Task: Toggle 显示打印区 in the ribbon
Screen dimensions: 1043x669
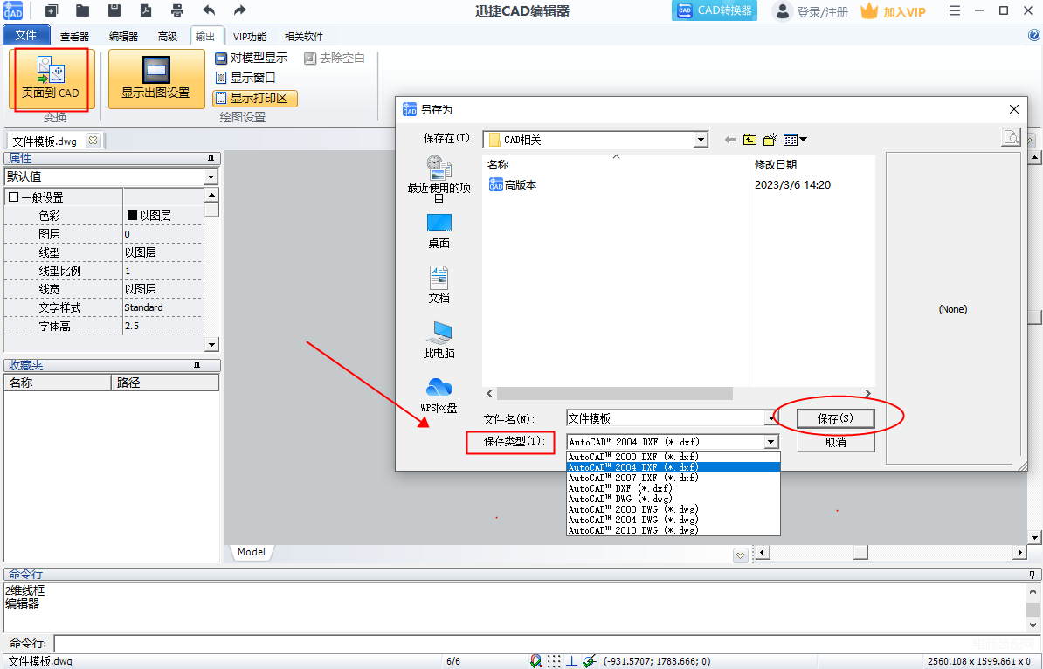Action: (x=255, y=99)
